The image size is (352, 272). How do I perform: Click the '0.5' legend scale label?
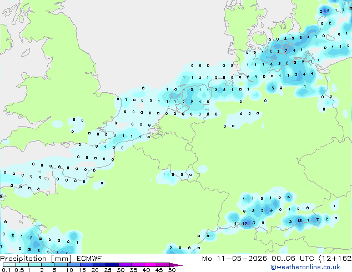coord(19,270)
